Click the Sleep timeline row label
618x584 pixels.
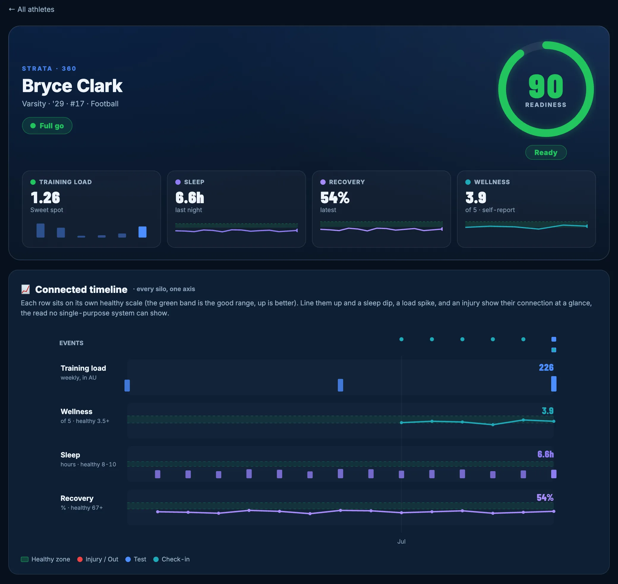70,455
